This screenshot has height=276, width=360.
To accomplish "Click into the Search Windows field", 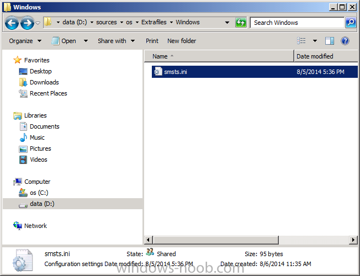I will (x=297, y=23).
